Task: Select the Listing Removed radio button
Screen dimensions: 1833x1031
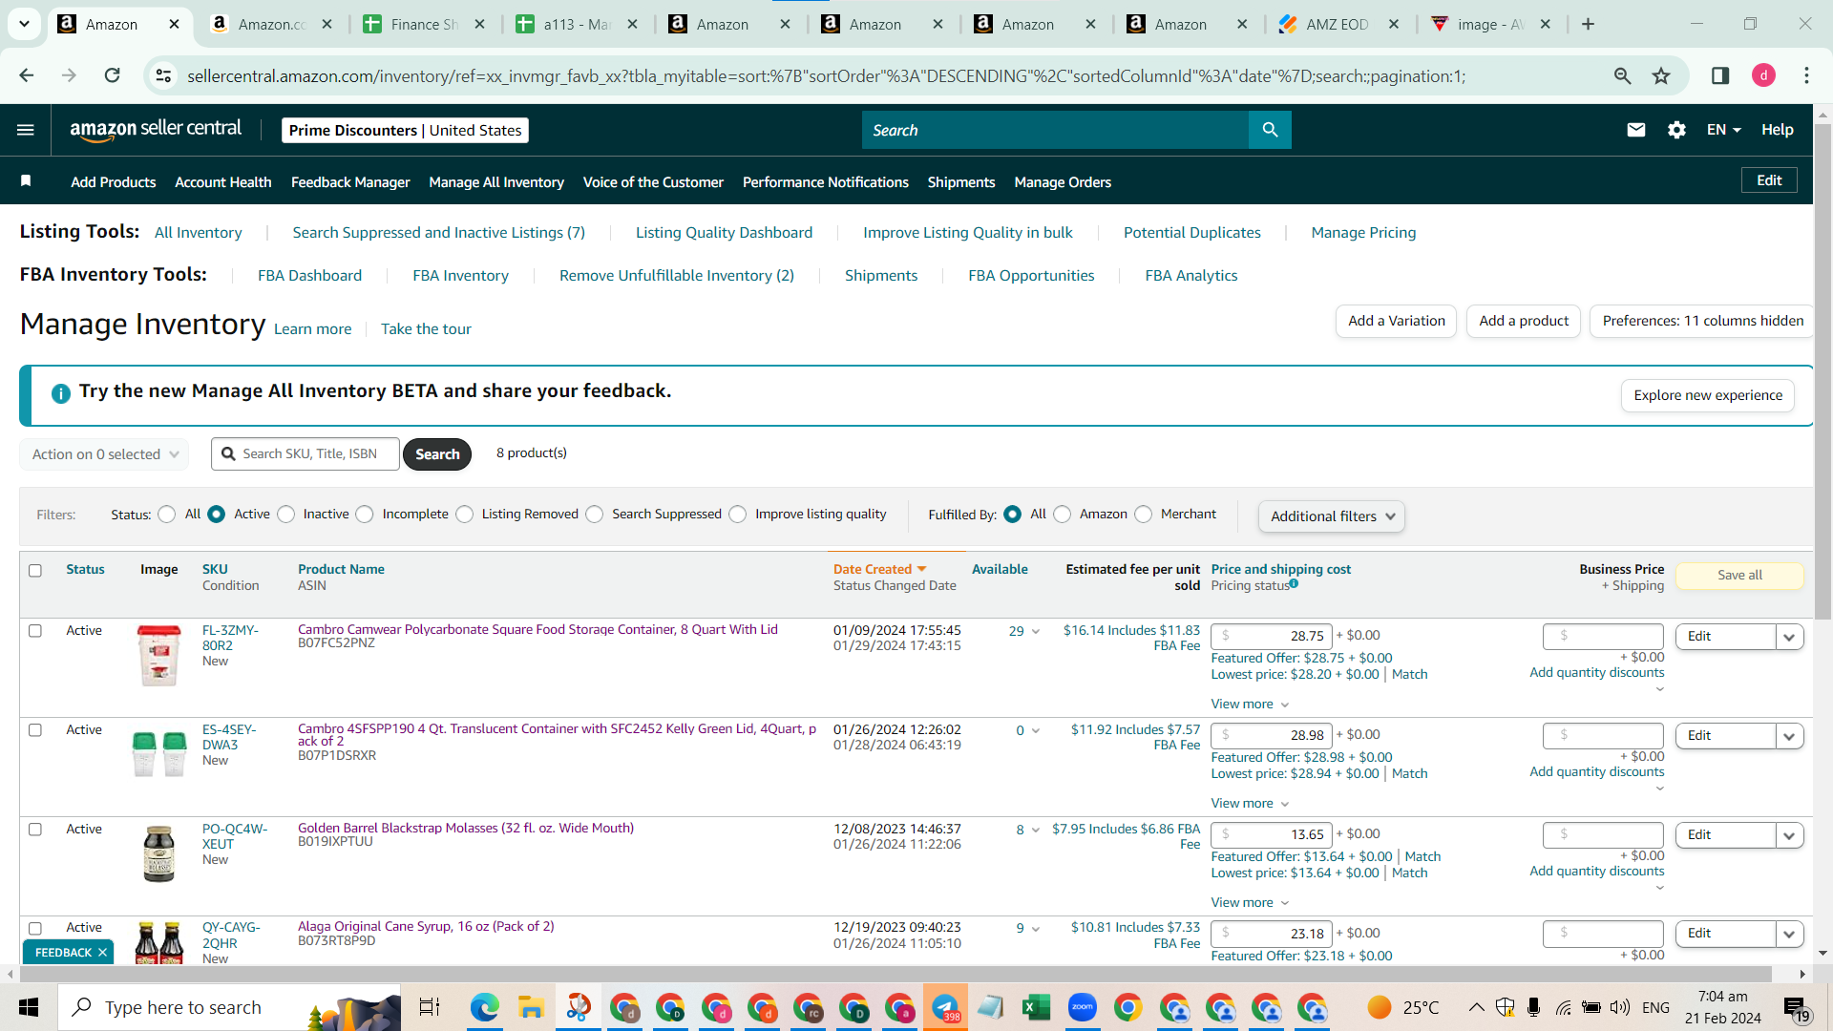Action: pyautogui.click(x=465, y=515)
